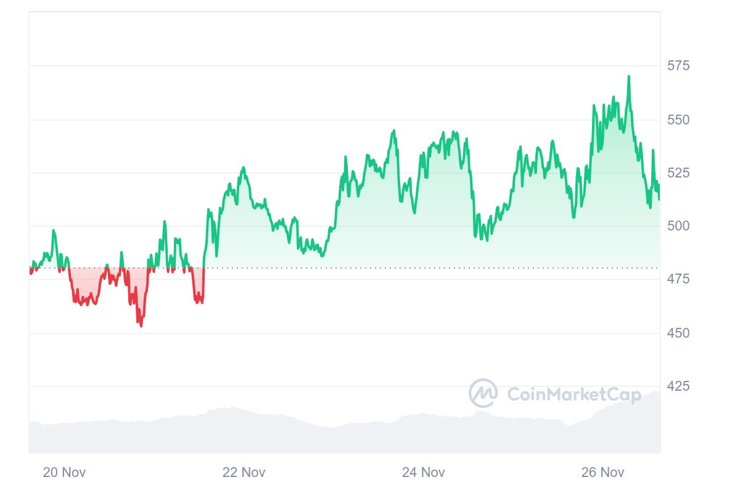Viewport: 740px width, 493px height.
Task: Select the 22 Nov date label
Action: pos(244,473)
